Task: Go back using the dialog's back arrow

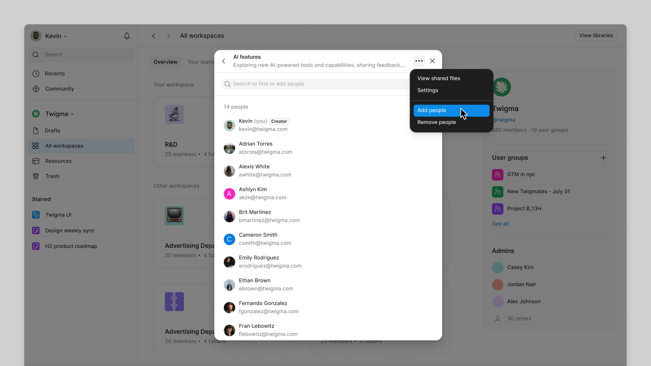Action: [x=223, y=61]
